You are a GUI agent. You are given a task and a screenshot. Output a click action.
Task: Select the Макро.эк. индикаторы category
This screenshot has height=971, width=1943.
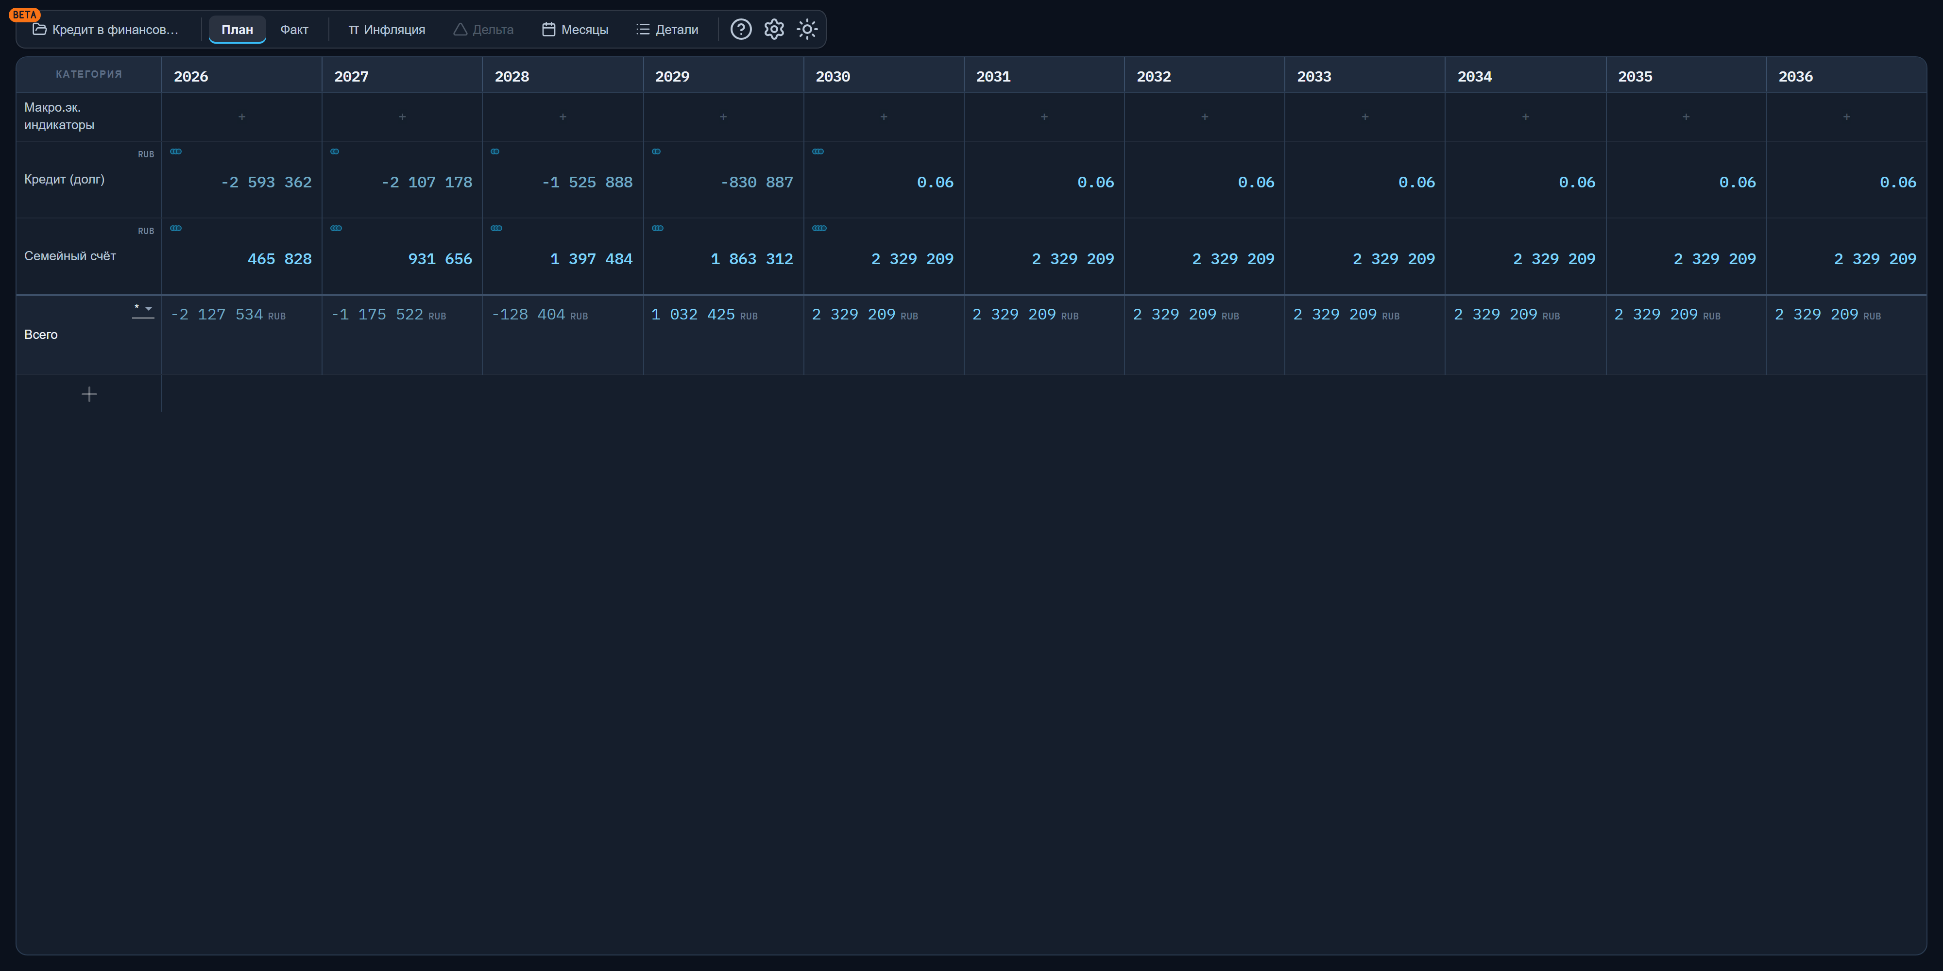[89, 117]
